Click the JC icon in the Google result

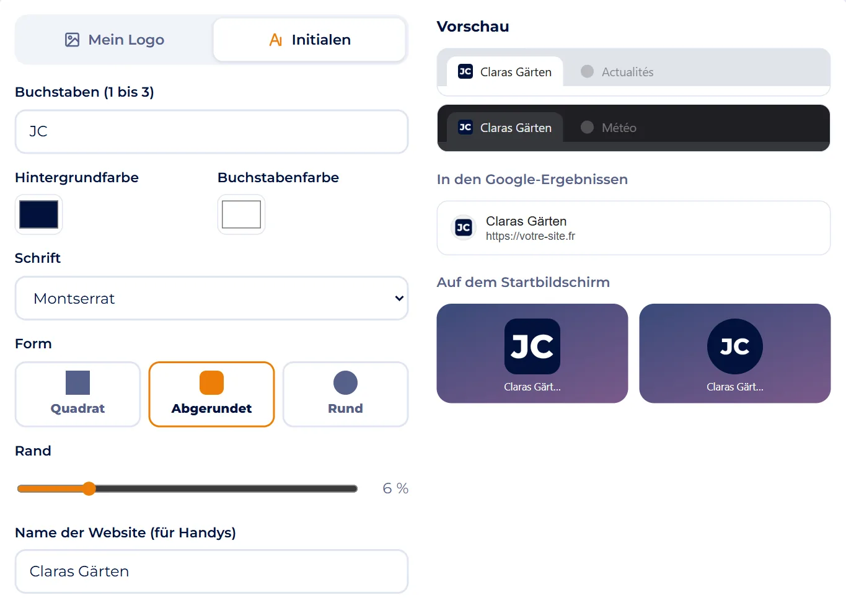click(464, 227)
